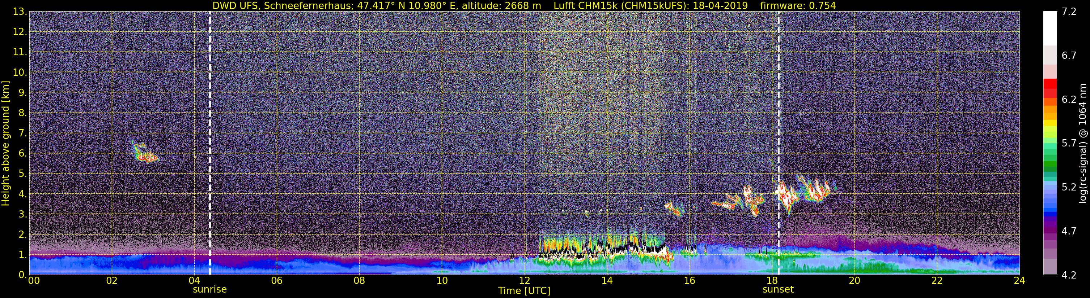
Task: Click the 8. tick label on the height axis
Action: pyautogui.click(x=22, y=113)
